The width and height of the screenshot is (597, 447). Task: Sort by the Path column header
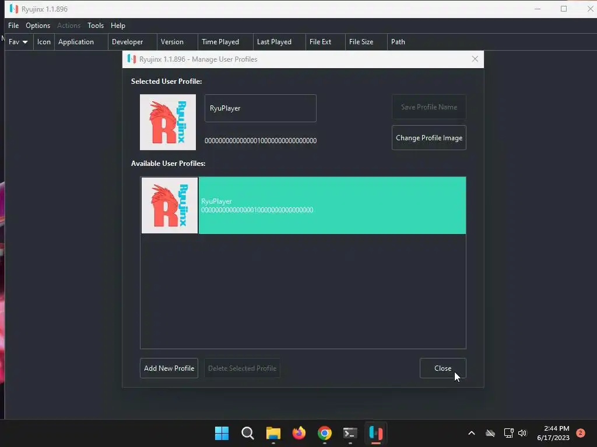[x=398, y=42]
